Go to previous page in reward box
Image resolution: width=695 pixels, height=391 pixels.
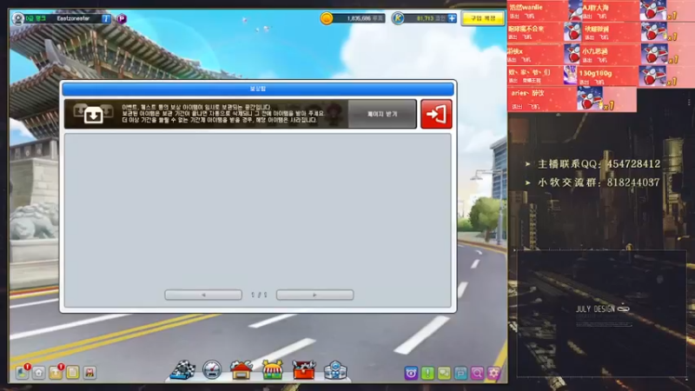203,295
